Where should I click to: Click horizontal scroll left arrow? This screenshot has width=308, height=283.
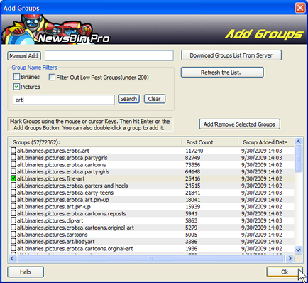[x=12, y=258]
